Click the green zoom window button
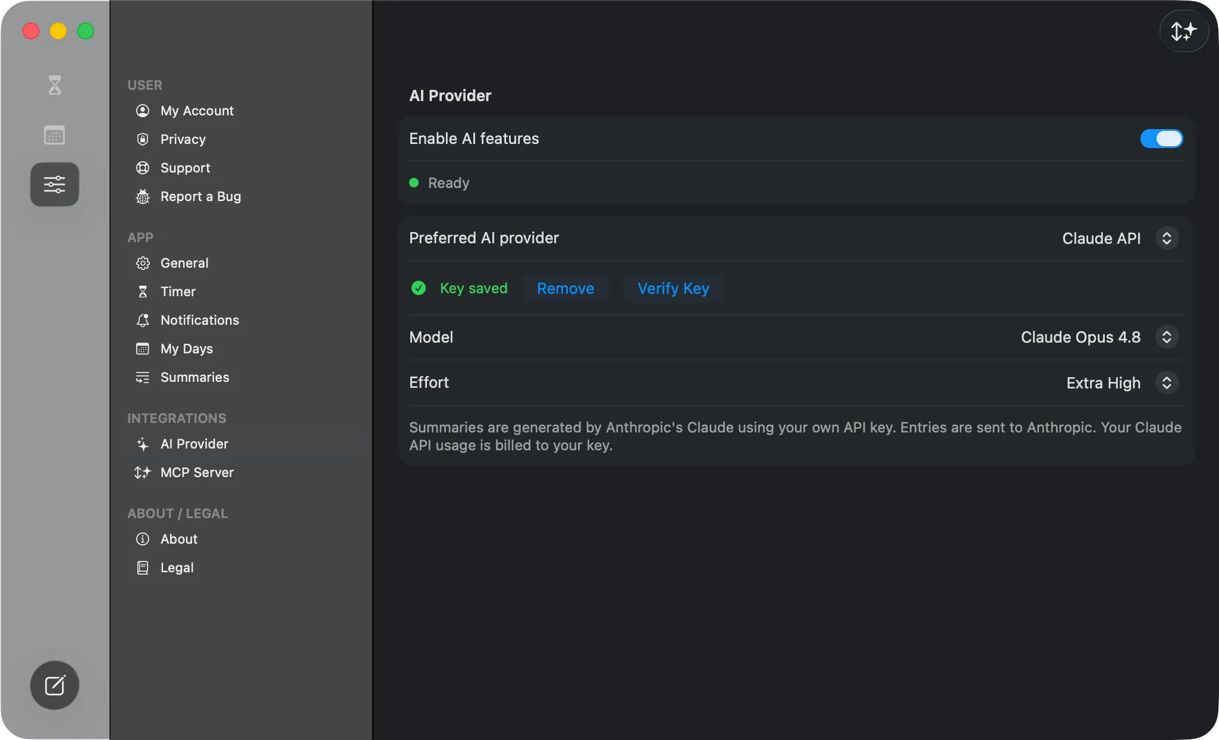This screenshot has width=1219, height=740. 86,31
